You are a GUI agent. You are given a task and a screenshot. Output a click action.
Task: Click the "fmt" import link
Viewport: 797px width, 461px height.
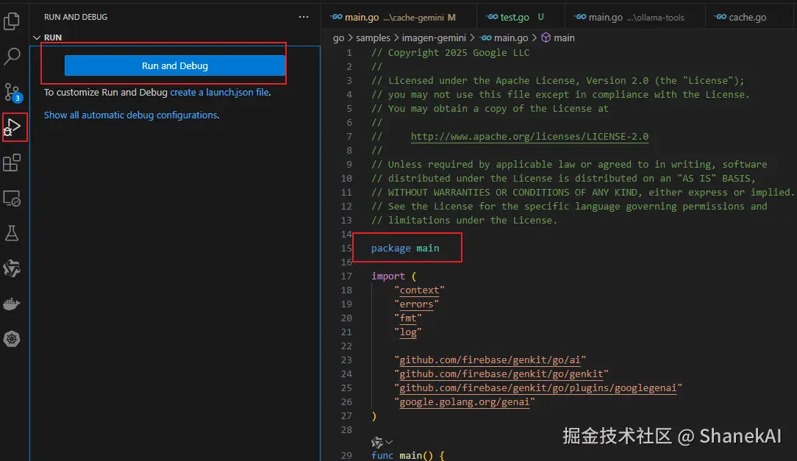point(407,318)
